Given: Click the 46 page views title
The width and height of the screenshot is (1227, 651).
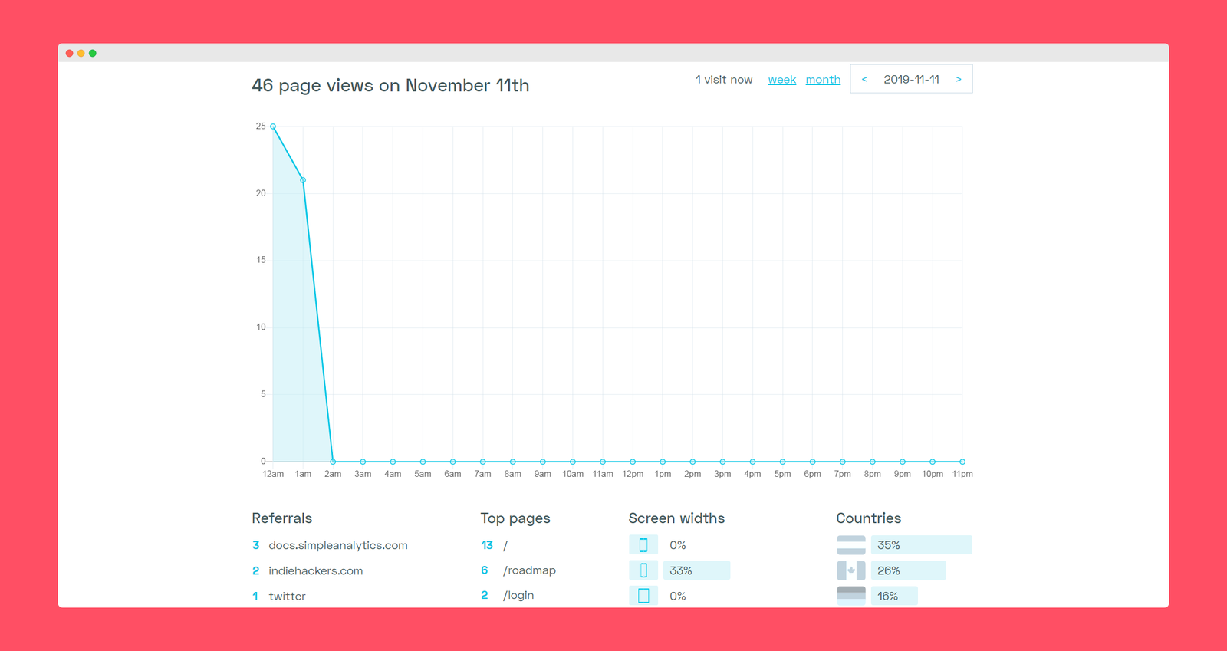Looking at the screenshot, I should point(390,85).
